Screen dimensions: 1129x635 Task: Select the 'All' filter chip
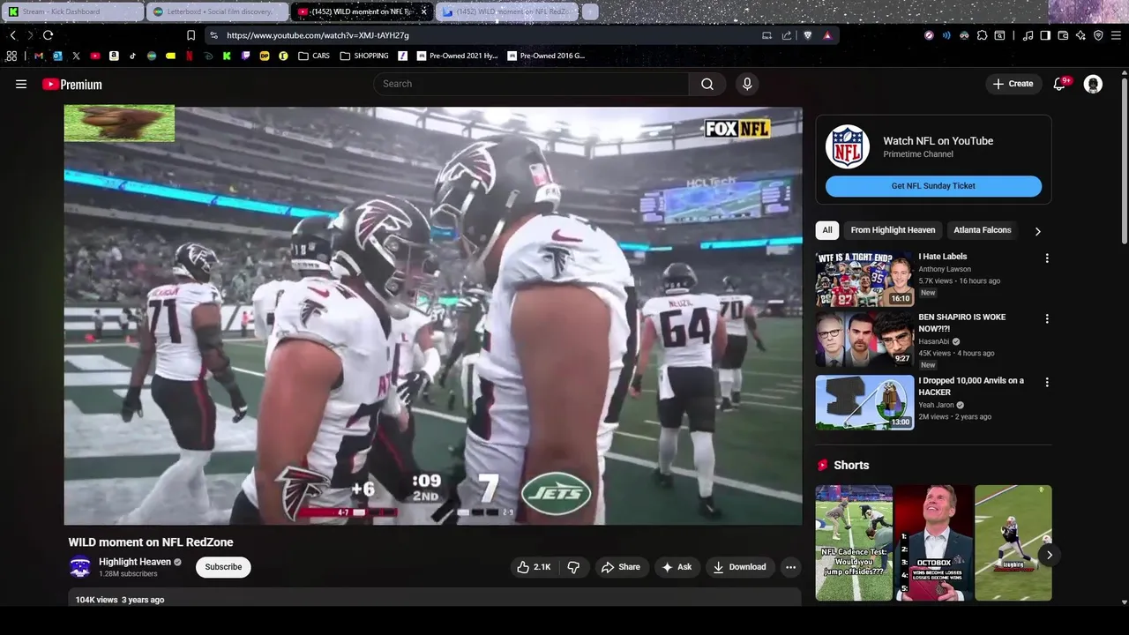point(827,230)
